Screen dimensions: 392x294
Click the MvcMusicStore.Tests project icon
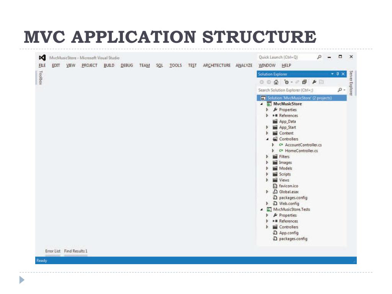pos(269,209)
